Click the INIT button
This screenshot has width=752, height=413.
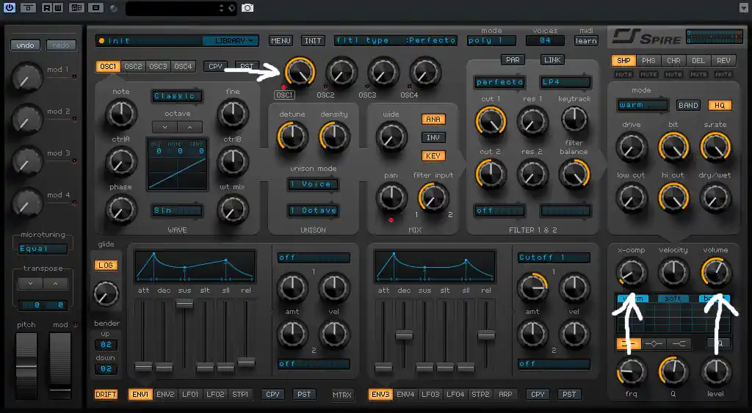(313, 41)
